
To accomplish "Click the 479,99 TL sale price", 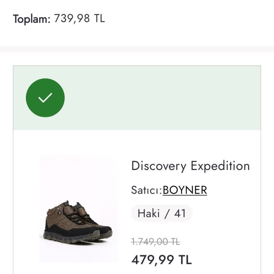I will (161, 260).
